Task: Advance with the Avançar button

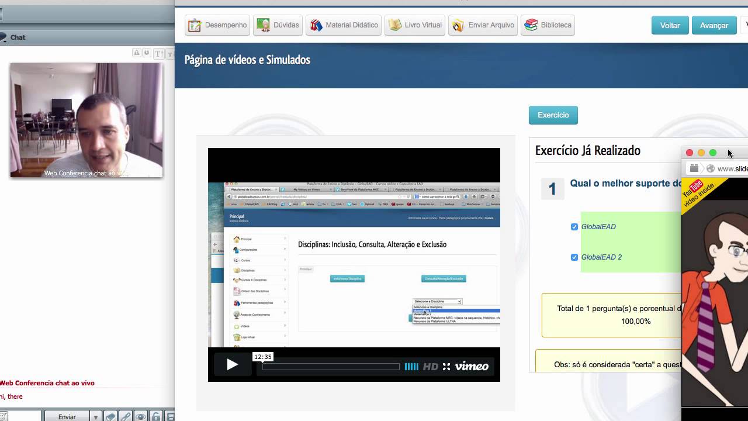Action: [x=714, y=25]
